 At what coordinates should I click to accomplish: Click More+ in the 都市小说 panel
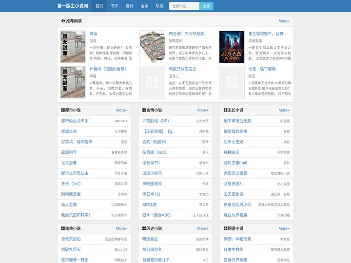coord(121,110)
